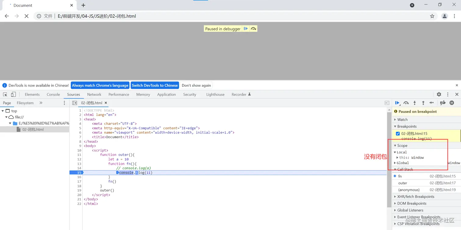Open a new browser tab
461x230 pixels.
[83, 5]
